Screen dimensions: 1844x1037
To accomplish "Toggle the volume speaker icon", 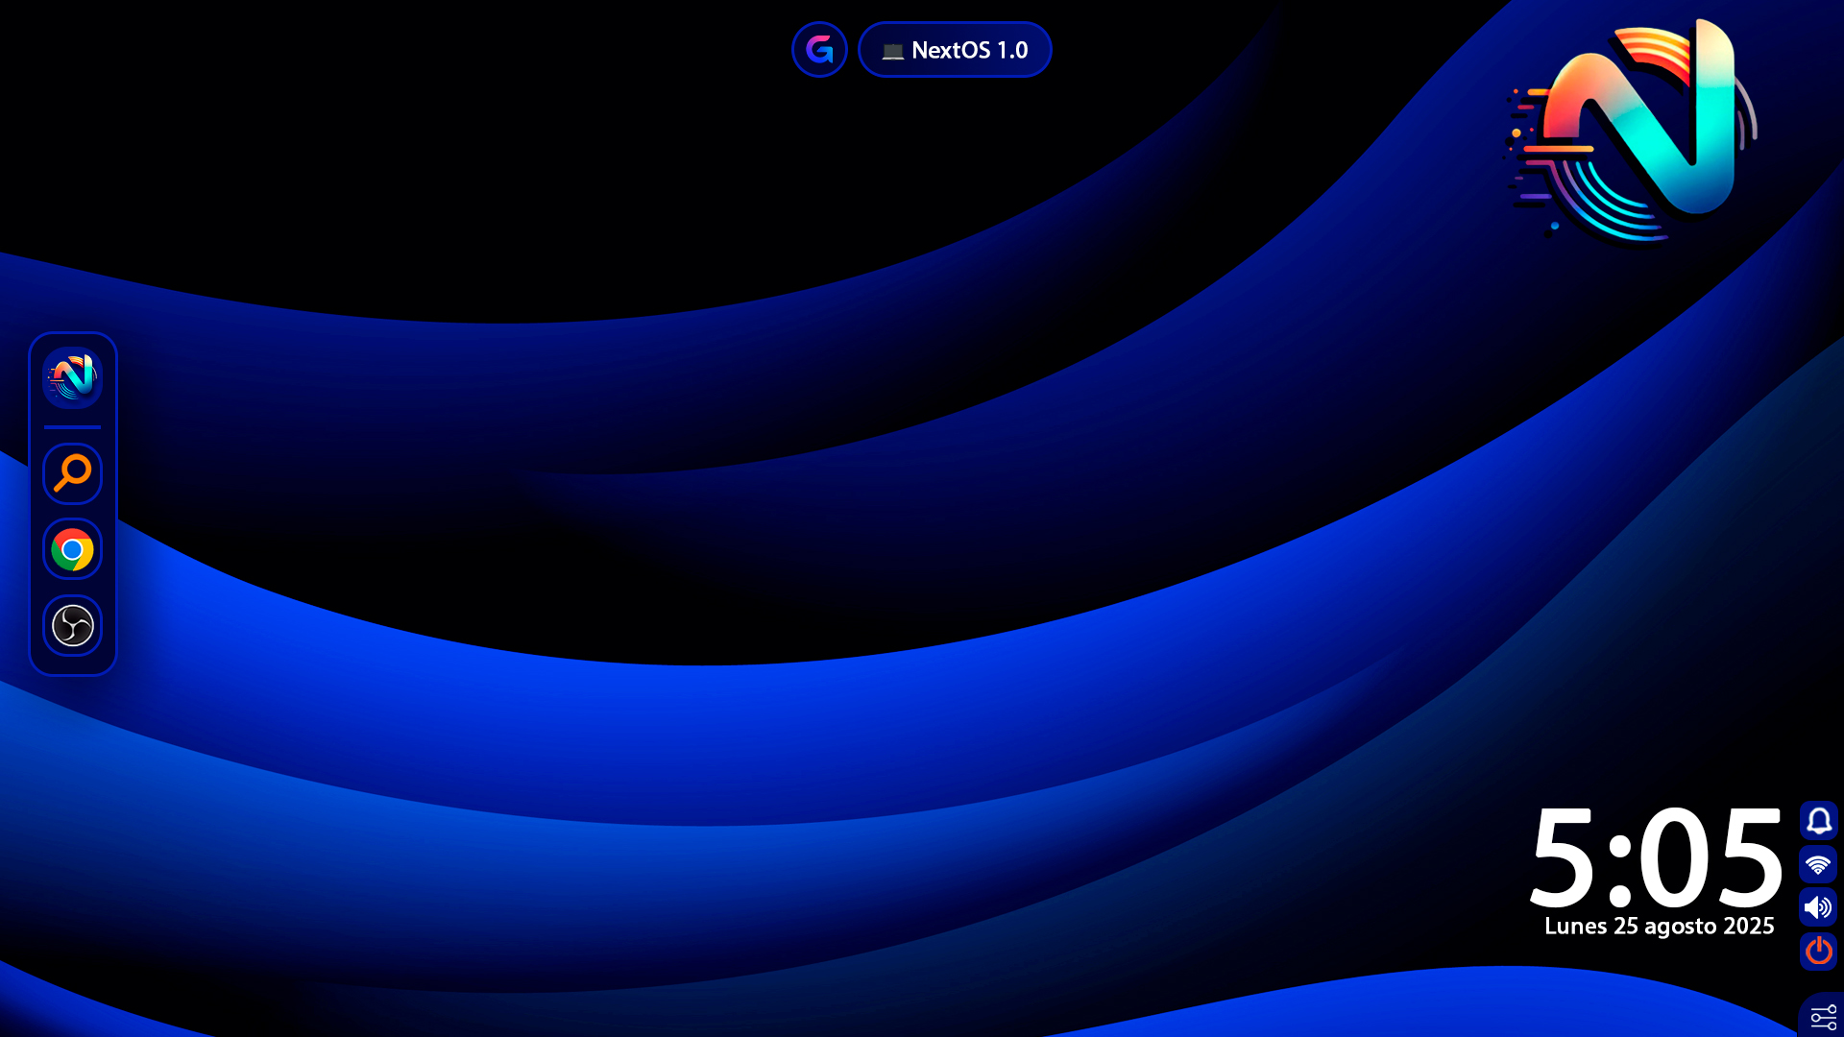I will coord(1818,907).
